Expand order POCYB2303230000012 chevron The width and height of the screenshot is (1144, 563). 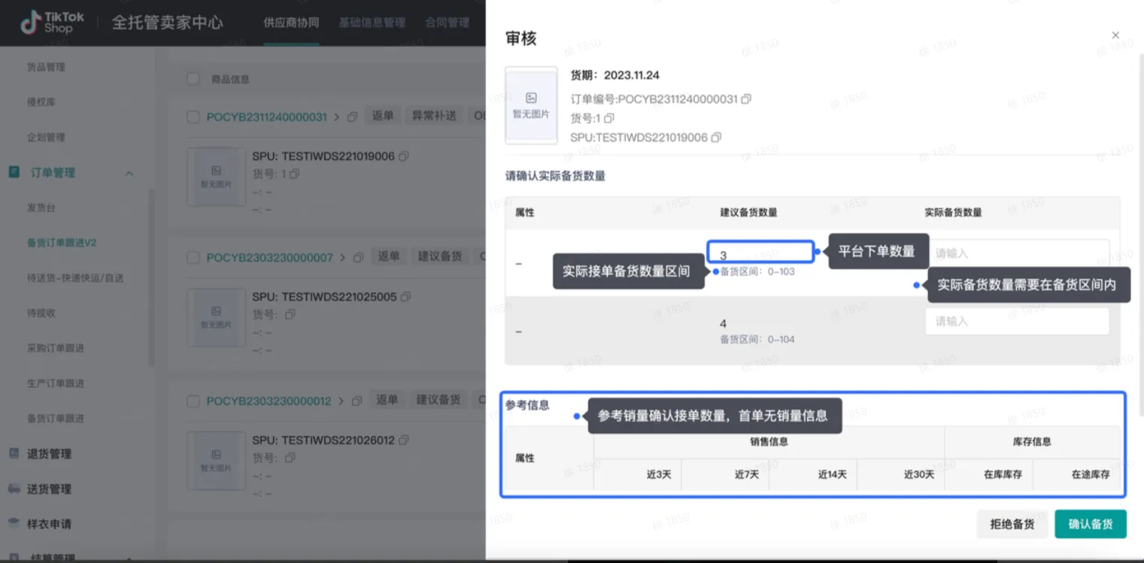(341, 401)
